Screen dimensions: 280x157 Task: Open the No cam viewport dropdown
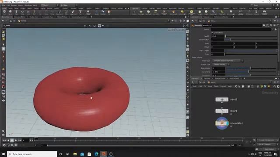click(180, 30)
